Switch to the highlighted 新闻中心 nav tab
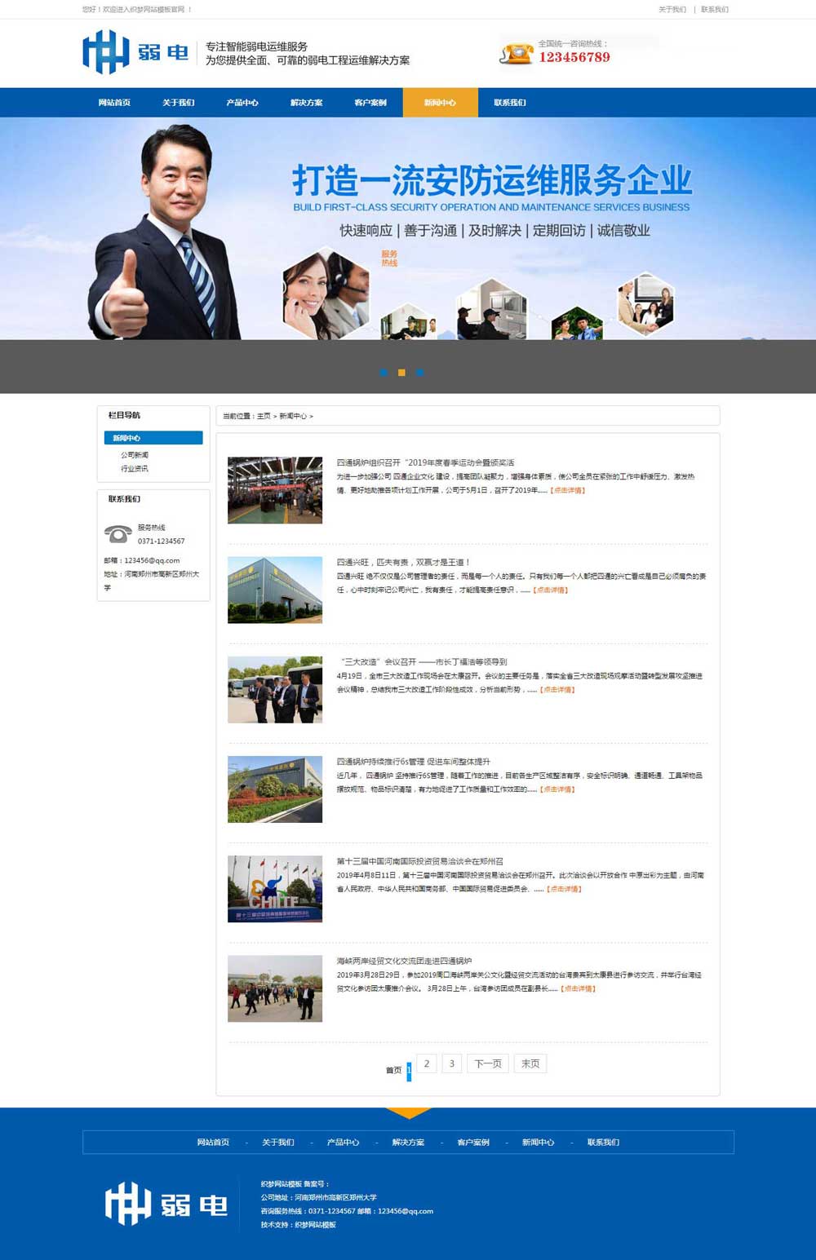The width and height of the screenshot is (816, 1260). [x=440, y=102]
